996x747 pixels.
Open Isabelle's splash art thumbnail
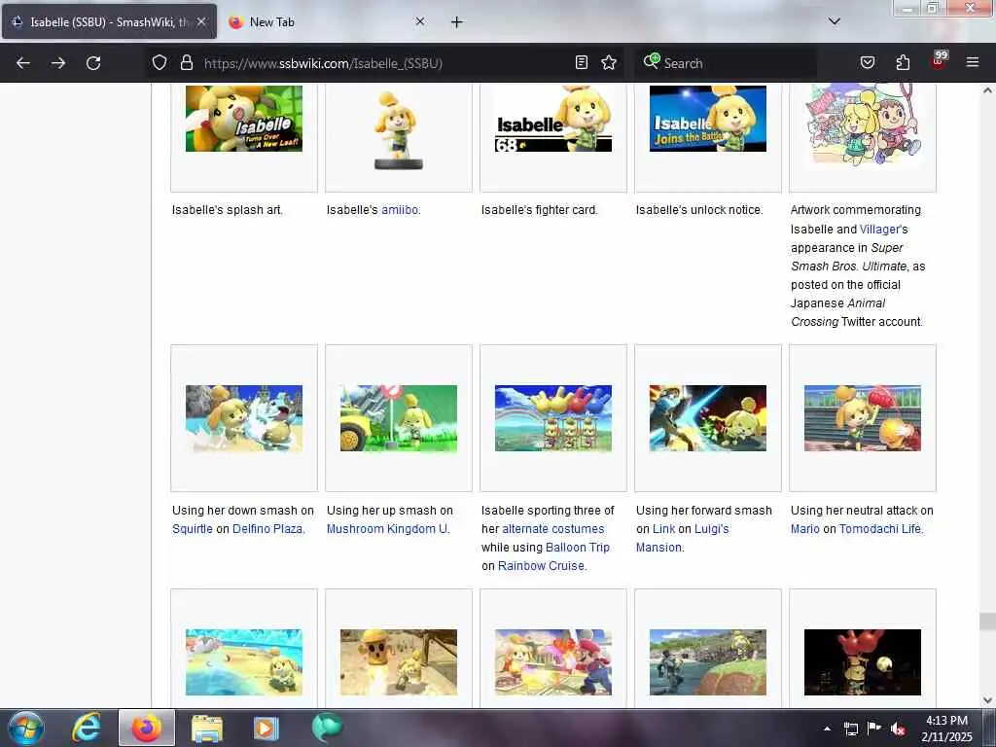[244, 119]
